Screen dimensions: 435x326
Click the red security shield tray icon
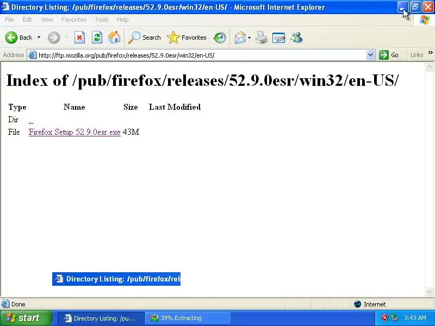pos(384,318)
